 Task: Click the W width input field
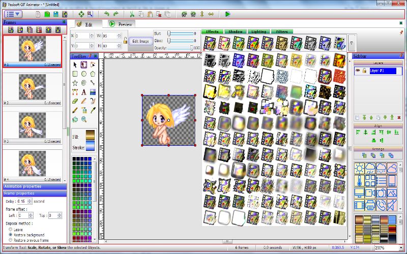point(109,36)
